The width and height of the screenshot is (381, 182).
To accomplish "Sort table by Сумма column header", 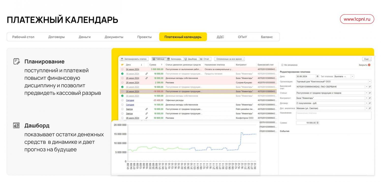I will [153, 65].
